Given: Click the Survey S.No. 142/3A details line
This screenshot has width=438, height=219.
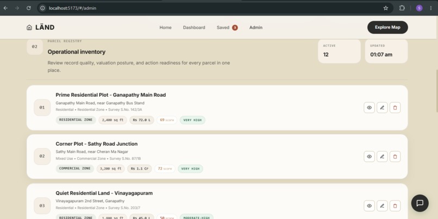Looking at the screenshot, I should 98,110.
